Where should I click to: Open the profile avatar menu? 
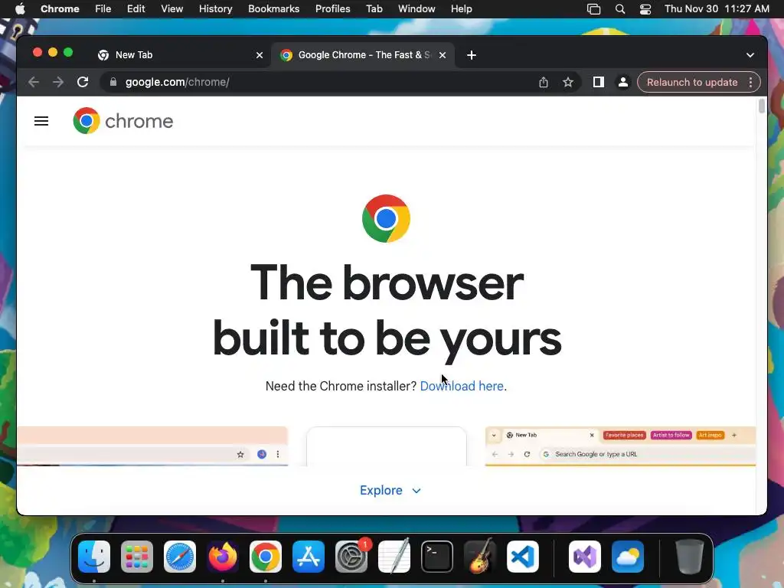click(623, 82)
